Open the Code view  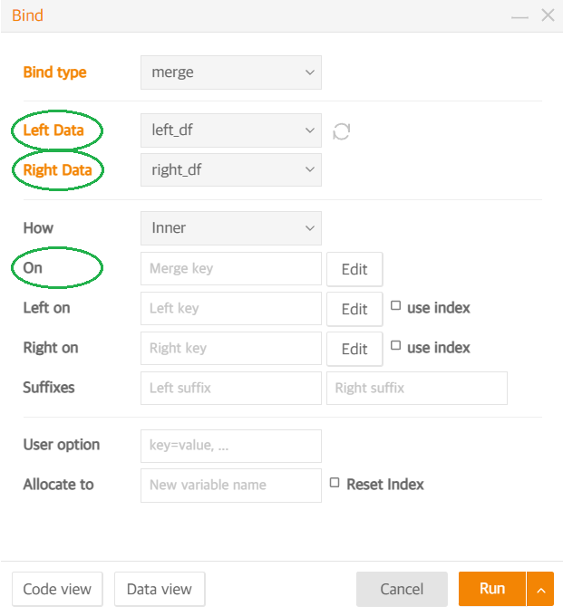(x=57, y=589)
